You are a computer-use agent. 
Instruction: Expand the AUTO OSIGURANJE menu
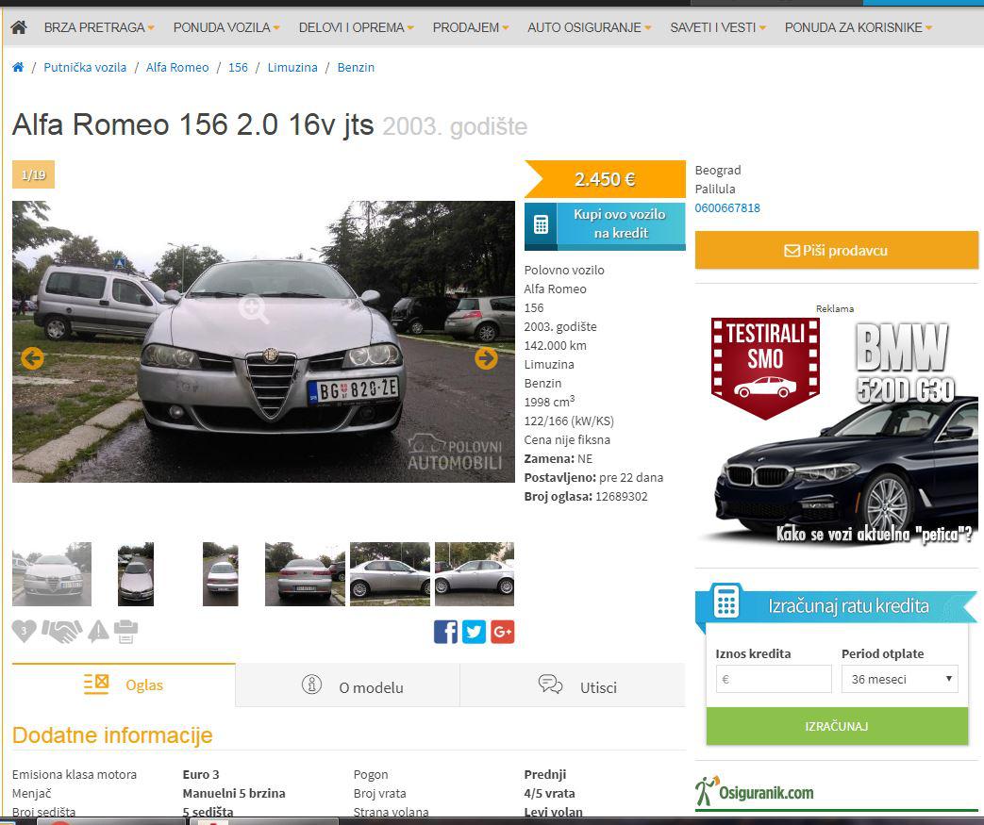click(x=590, y=27)
